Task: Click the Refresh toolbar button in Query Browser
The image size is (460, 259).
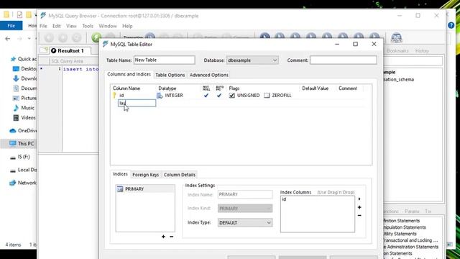Action: (77, 37)
